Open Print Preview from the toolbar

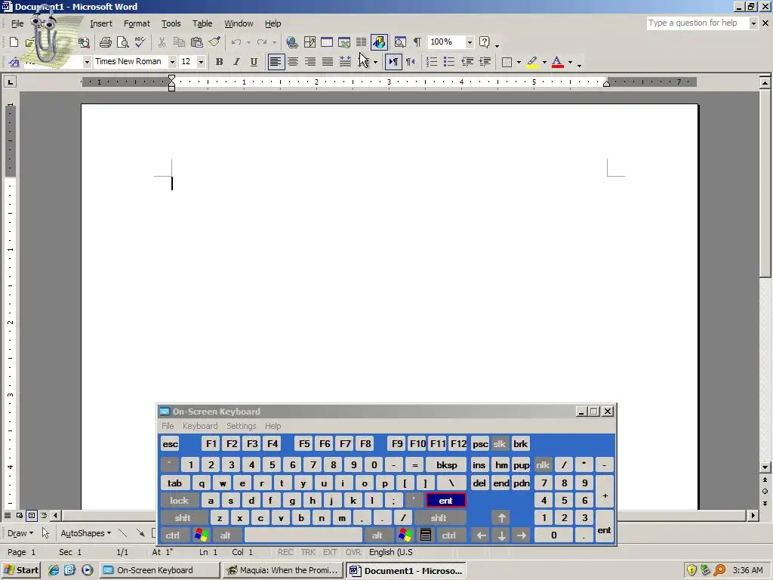122,42
